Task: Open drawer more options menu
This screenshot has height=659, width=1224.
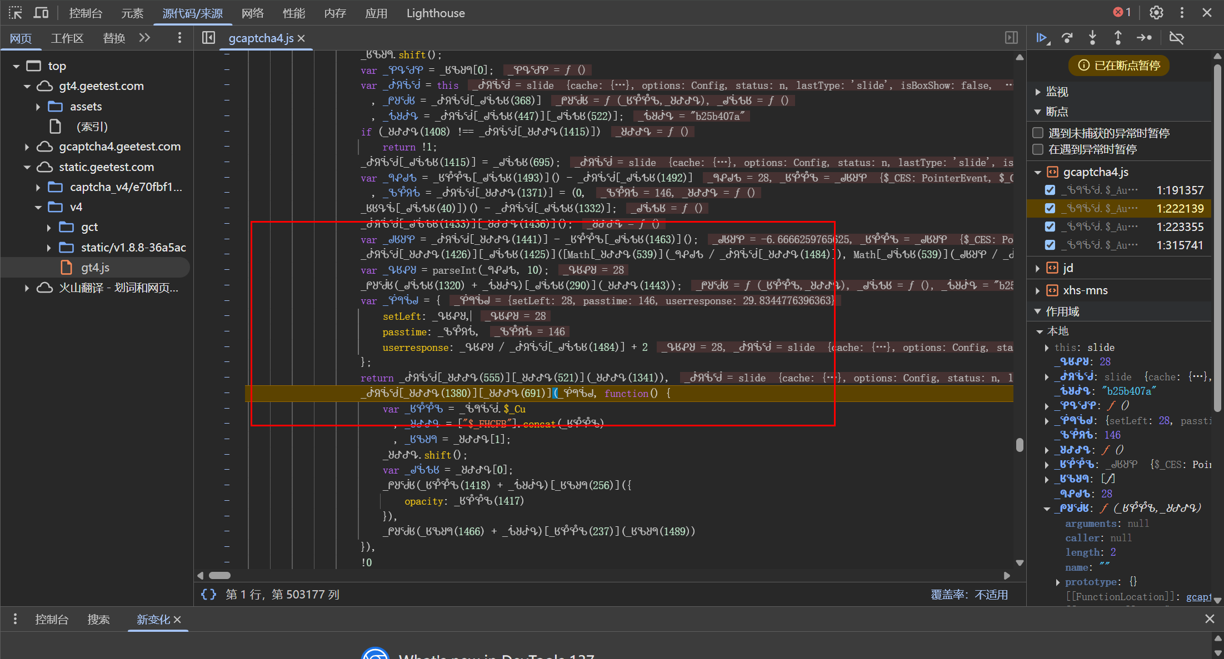Action: (x=15, y=619)
